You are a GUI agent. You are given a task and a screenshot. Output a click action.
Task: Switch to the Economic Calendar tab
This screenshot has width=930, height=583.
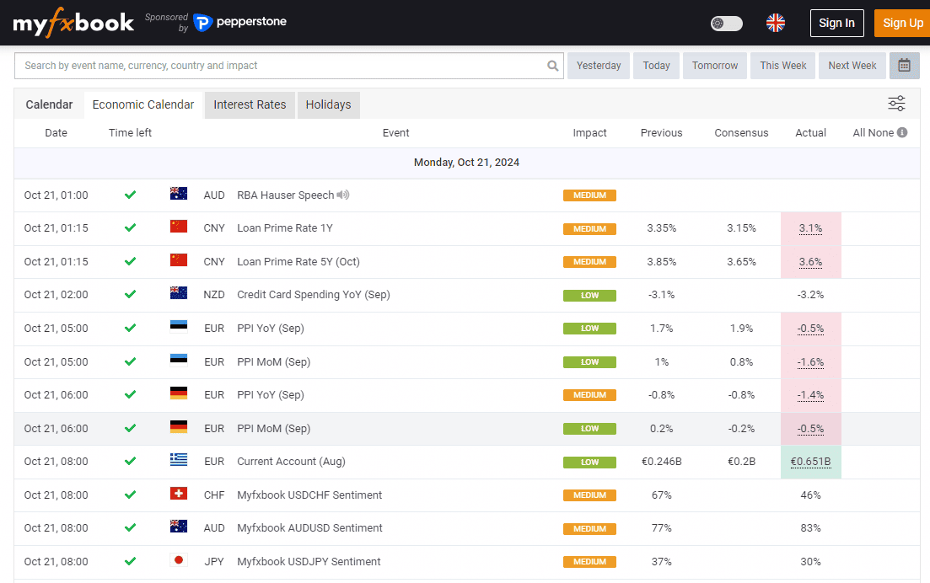point(143,104)
